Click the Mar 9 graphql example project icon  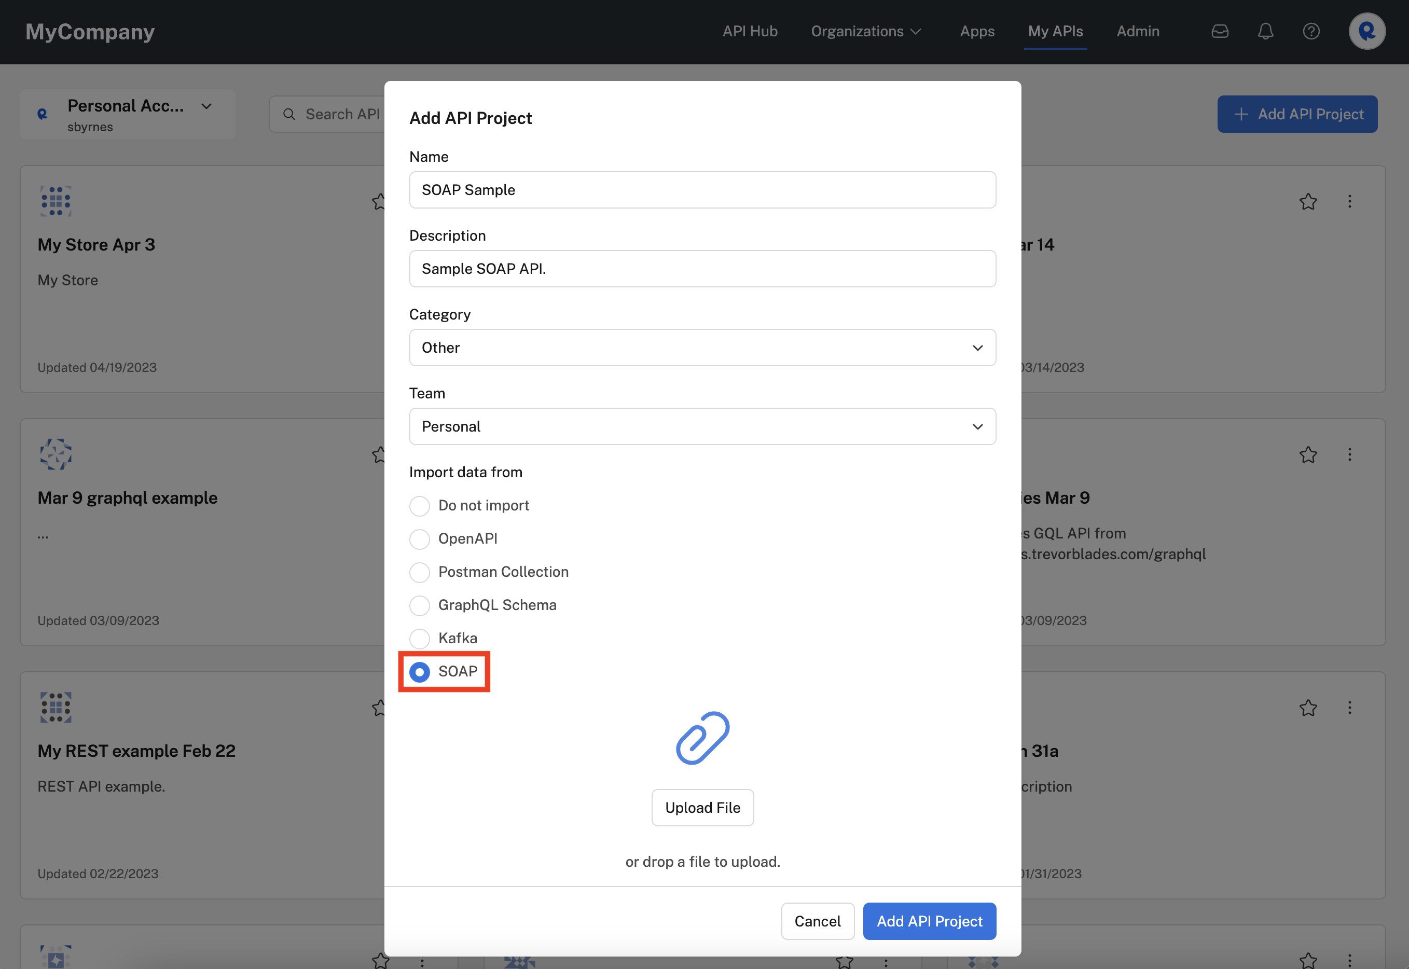pyautogui.click(x=56, y=454)
